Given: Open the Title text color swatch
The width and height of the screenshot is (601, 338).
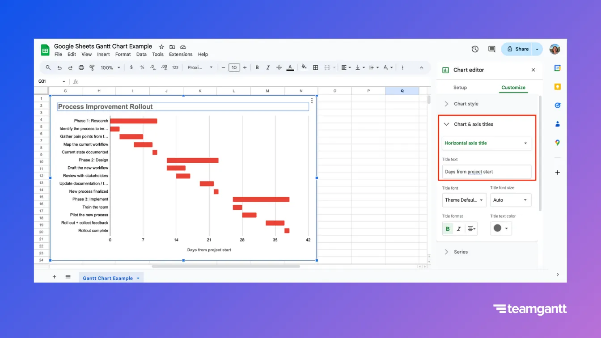Looking at the screenshot, I should click(500, 228).
